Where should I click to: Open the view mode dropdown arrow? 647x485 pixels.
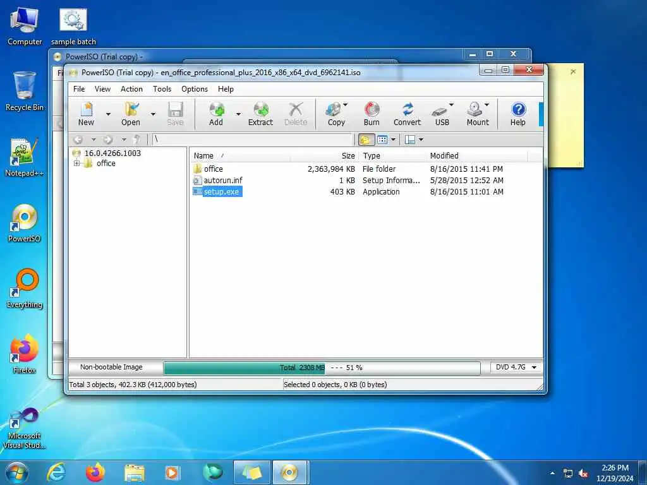click(x=393, y=140)
